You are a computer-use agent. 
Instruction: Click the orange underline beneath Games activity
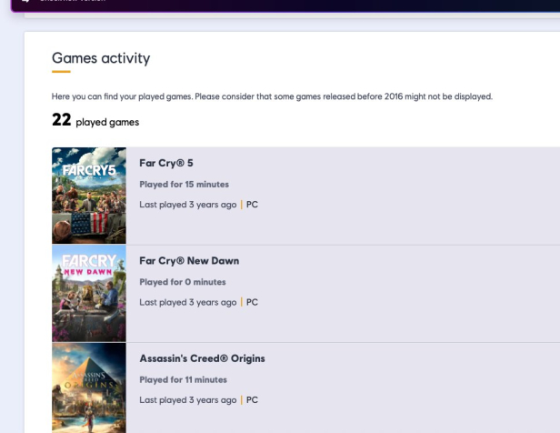61,72
